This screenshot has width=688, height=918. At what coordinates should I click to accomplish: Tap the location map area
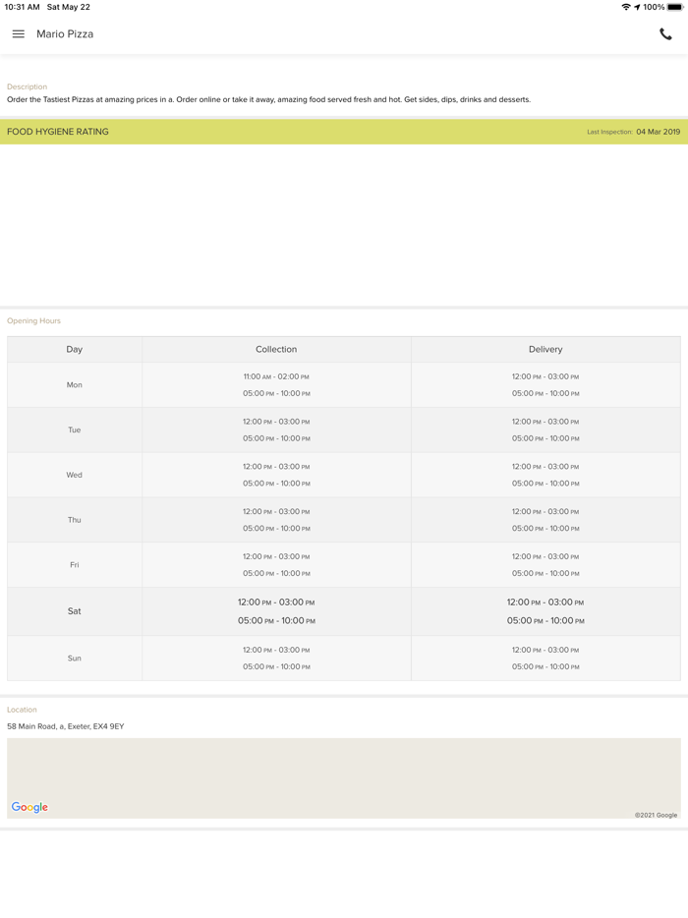click(x=344, y=778)
